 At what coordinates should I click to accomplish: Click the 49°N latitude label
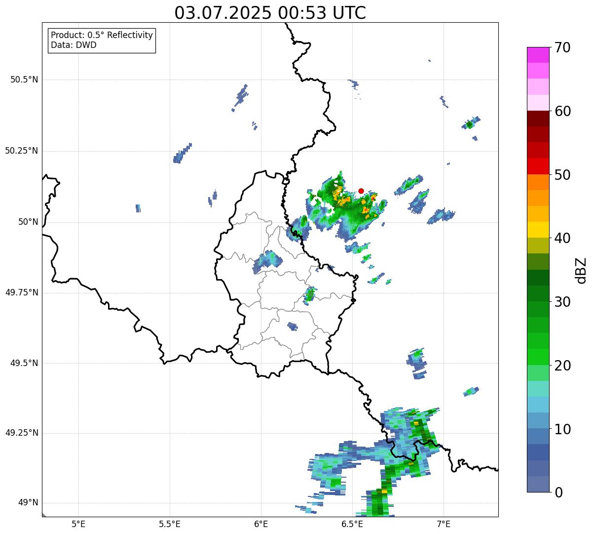[28, 503]
